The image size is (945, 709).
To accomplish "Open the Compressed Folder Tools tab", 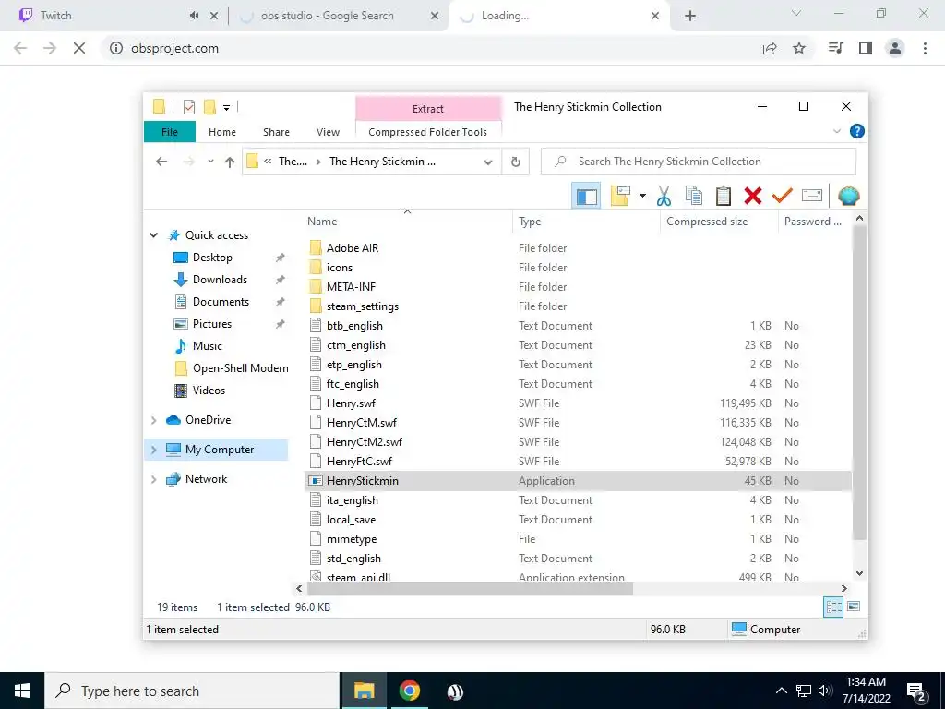I will point(427,132).
